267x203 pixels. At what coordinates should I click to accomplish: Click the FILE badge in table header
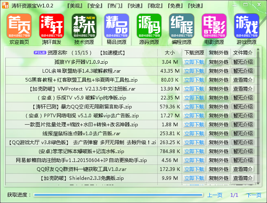pos(40,53)
